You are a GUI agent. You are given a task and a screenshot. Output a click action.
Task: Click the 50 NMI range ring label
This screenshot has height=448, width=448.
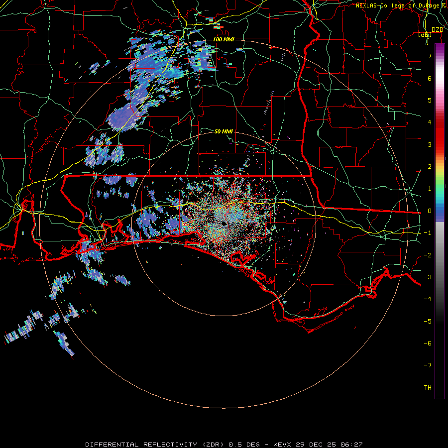(x=224, y=131)
